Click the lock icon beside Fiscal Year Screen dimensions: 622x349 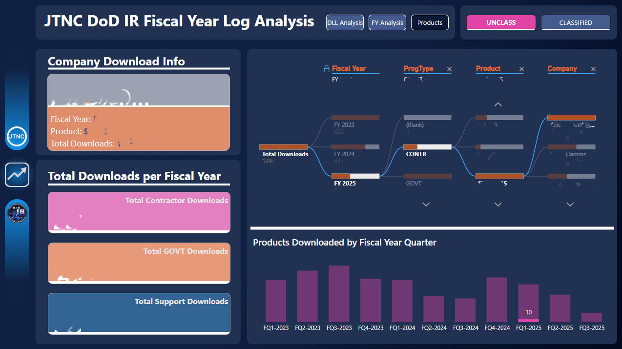[x=327, y=69]
